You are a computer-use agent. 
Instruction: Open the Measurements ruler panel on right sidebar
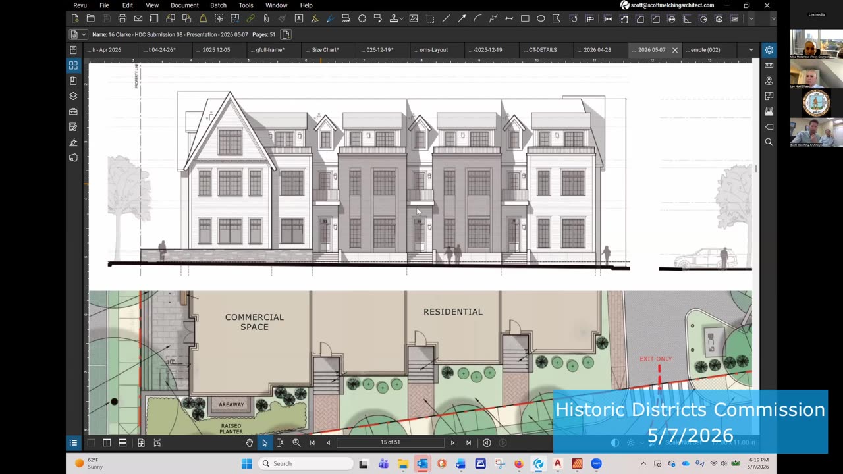coord(769,65)
